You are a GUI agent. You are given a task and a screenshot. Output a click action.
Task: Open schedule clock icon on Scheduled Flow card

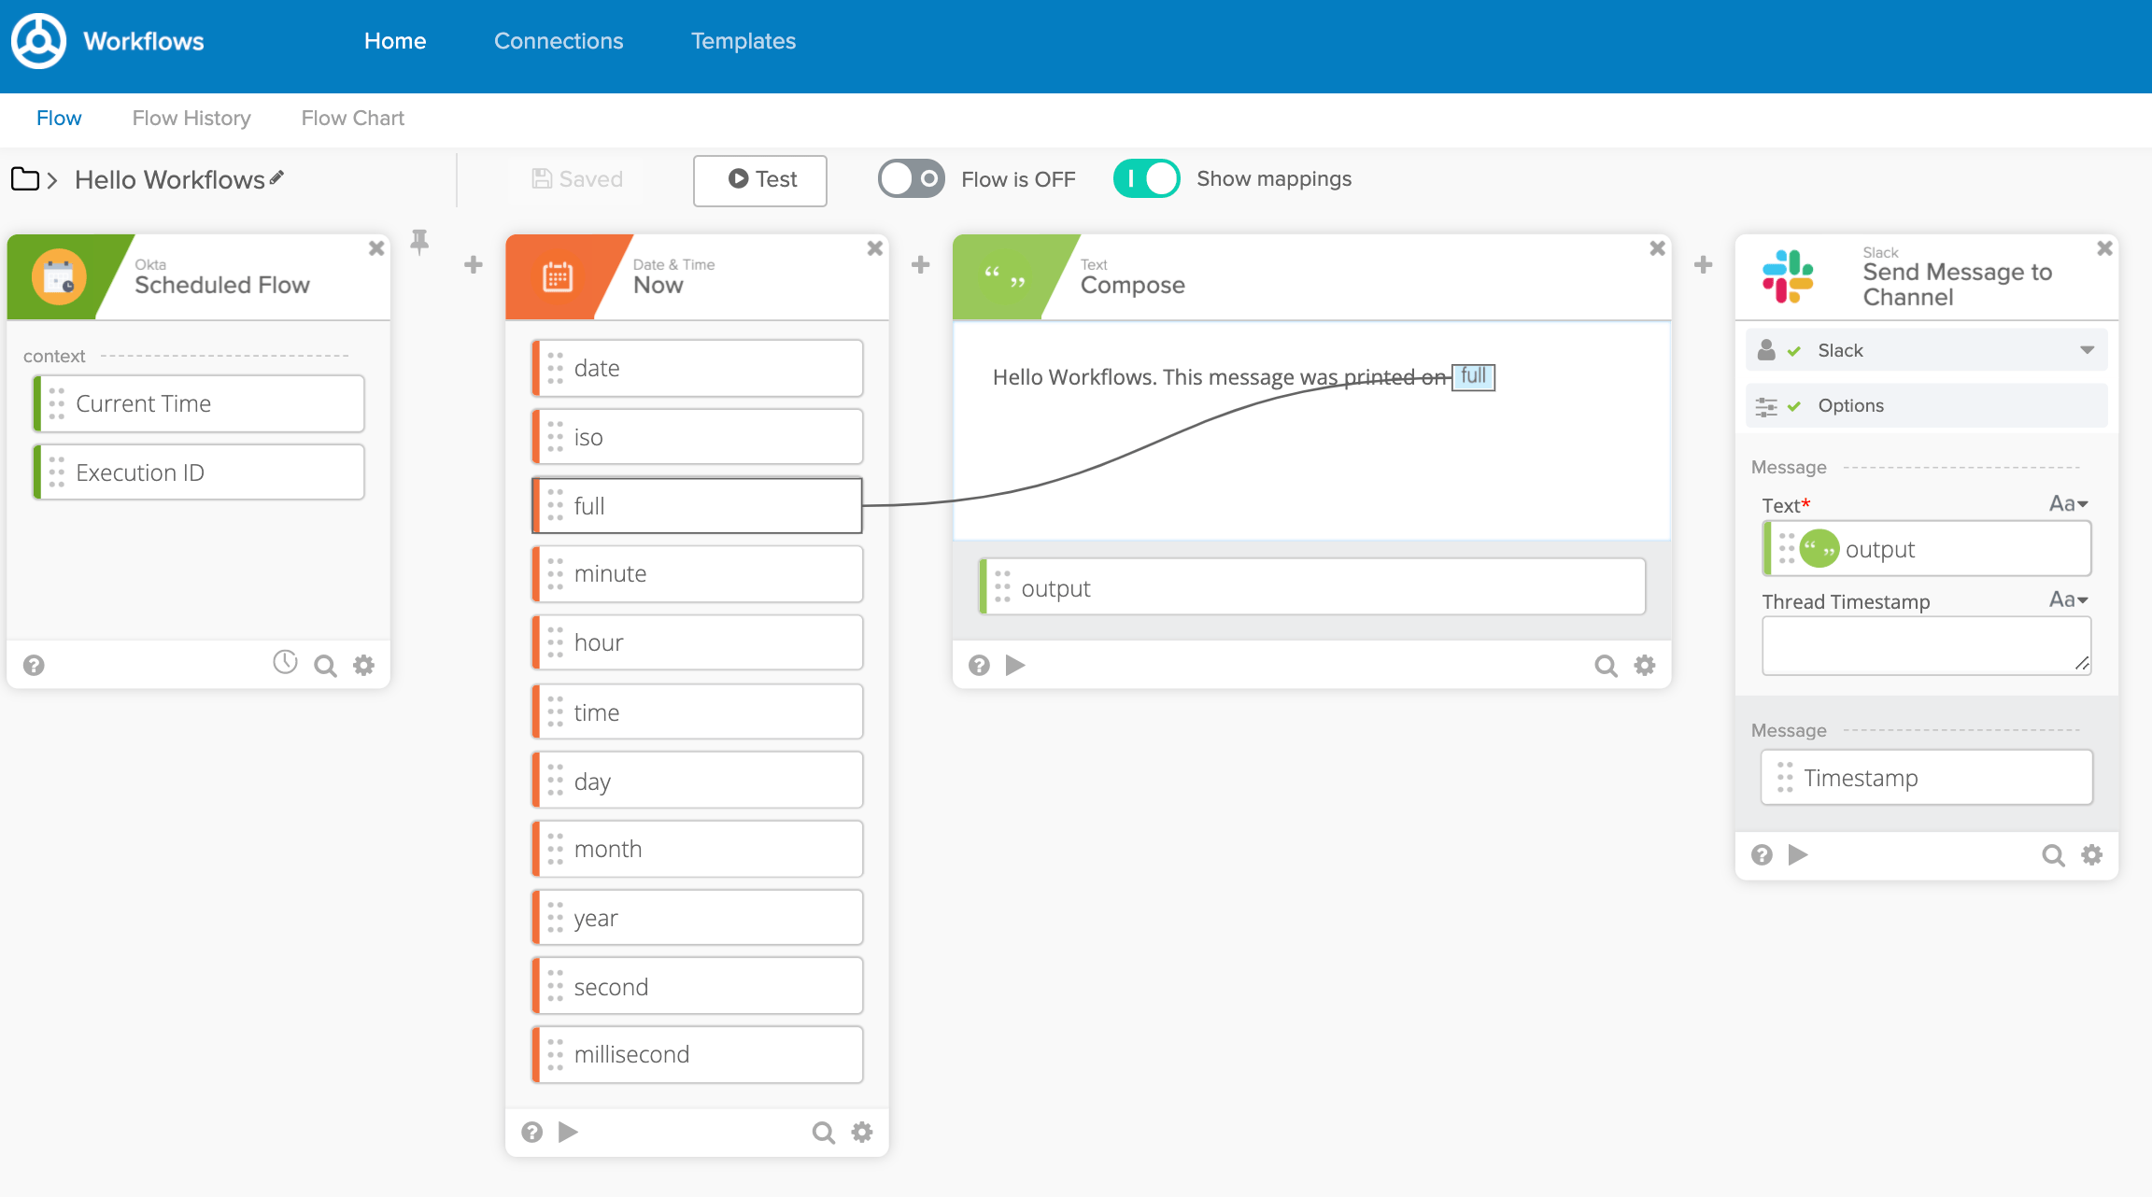tap(285, 663)
